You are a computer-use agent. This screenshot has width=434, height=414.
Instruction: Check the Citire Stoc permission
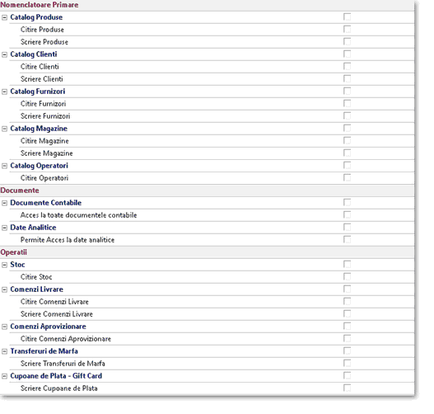pyautogui.click(x=347, y=276)
